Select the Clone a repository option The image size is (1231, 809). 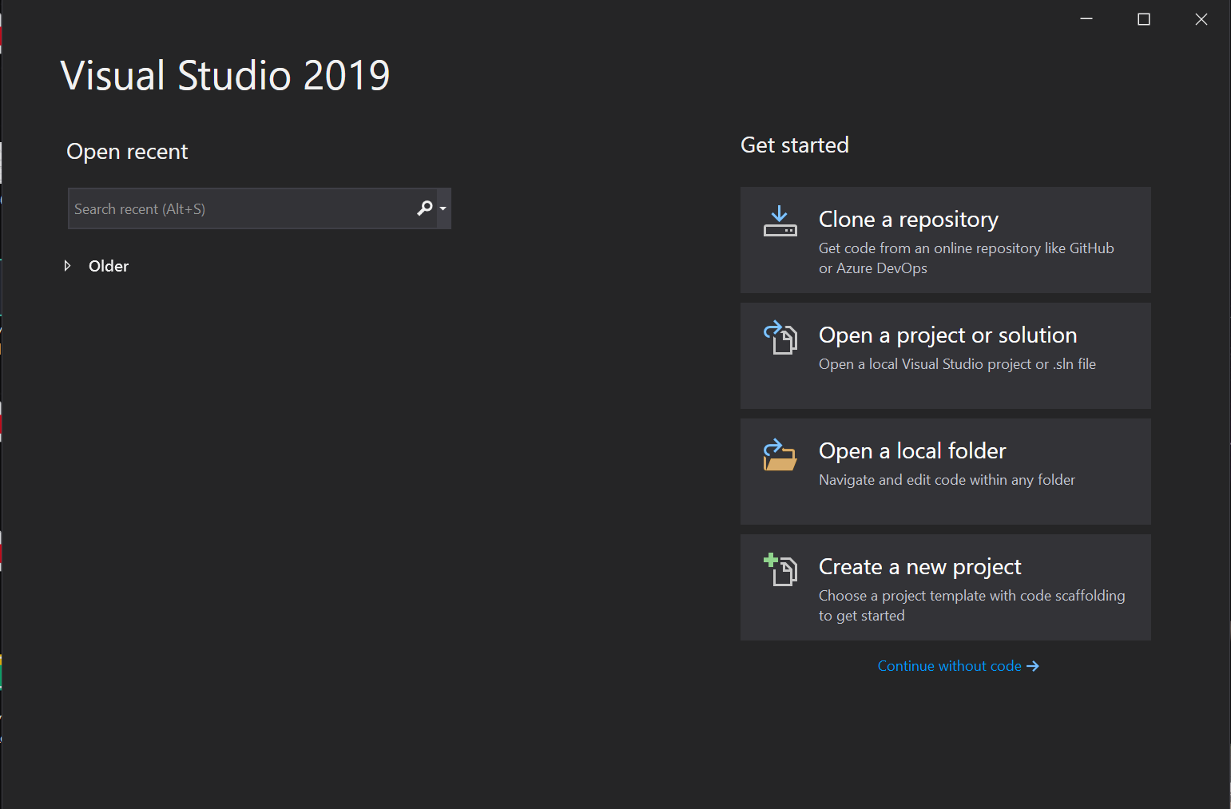tap(946, 240)
